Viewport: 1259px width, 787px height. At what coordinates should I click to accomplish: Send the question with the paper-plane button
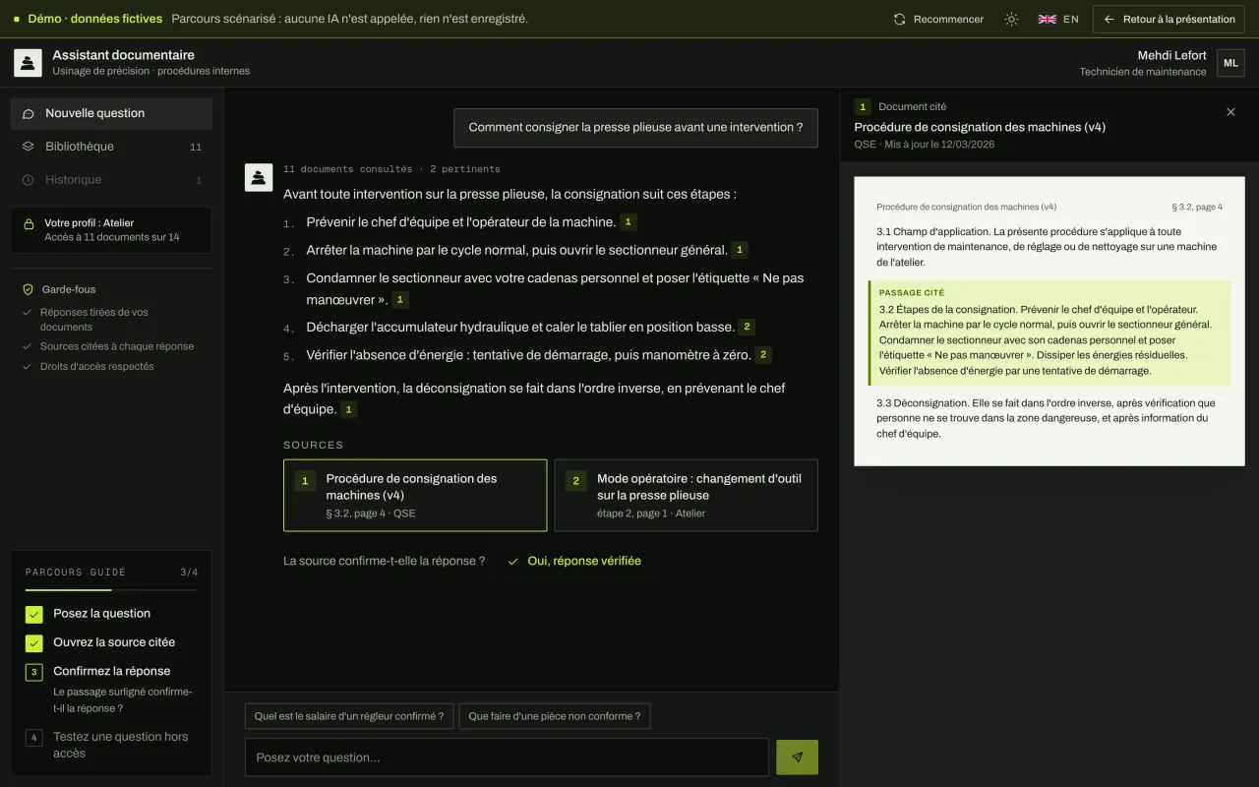click(x=797, y=757)
